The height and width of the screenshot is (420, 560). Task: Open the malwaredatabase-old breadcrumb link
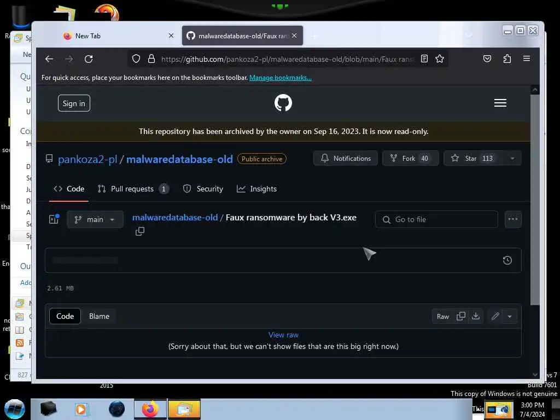coord(175,218)
